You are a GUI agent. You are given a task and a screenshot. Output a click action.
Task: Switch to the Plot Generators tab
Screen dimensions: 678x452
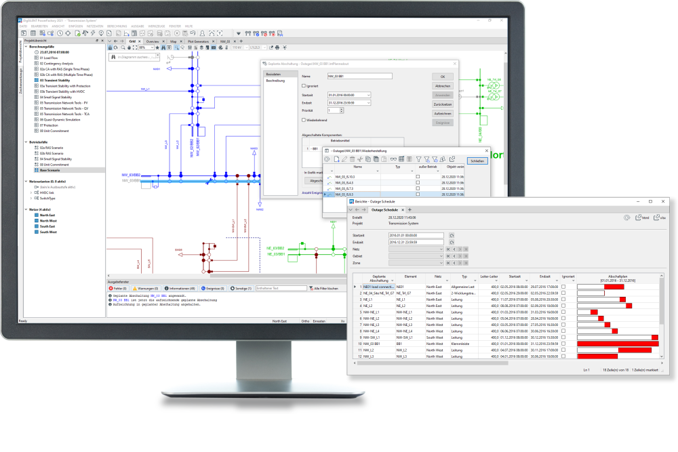click(x=198, y=41)
